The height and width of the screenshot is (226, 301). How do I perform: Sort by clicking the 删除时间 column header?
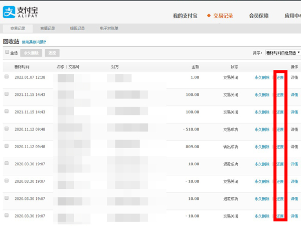(22, 66)
